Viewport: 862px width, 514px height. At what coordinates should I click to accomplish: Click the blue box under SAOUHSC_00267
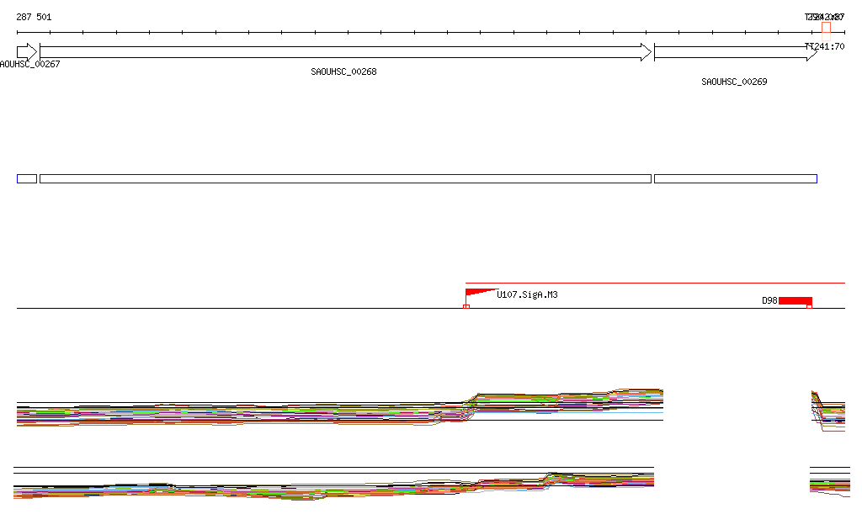pyautogui.click(x=27, y=178)
